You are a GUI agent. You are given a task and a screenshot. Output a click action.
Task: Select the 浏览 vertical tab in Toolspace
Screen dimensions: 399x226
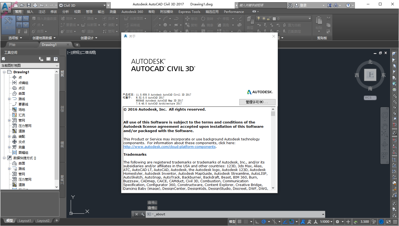[62, 74]
